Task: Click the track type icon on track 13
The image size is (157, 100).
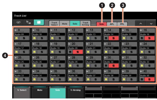Action: click(87, 30)
